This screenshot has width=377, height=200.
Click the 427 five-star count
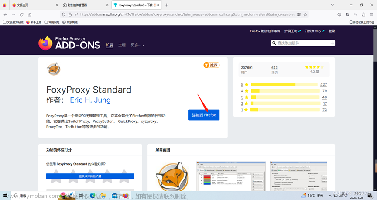click(x=323, y=84)
